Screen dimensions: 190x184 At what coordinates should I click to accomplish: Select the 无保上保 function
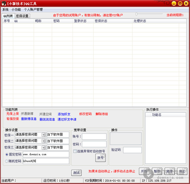coord(12,114)
